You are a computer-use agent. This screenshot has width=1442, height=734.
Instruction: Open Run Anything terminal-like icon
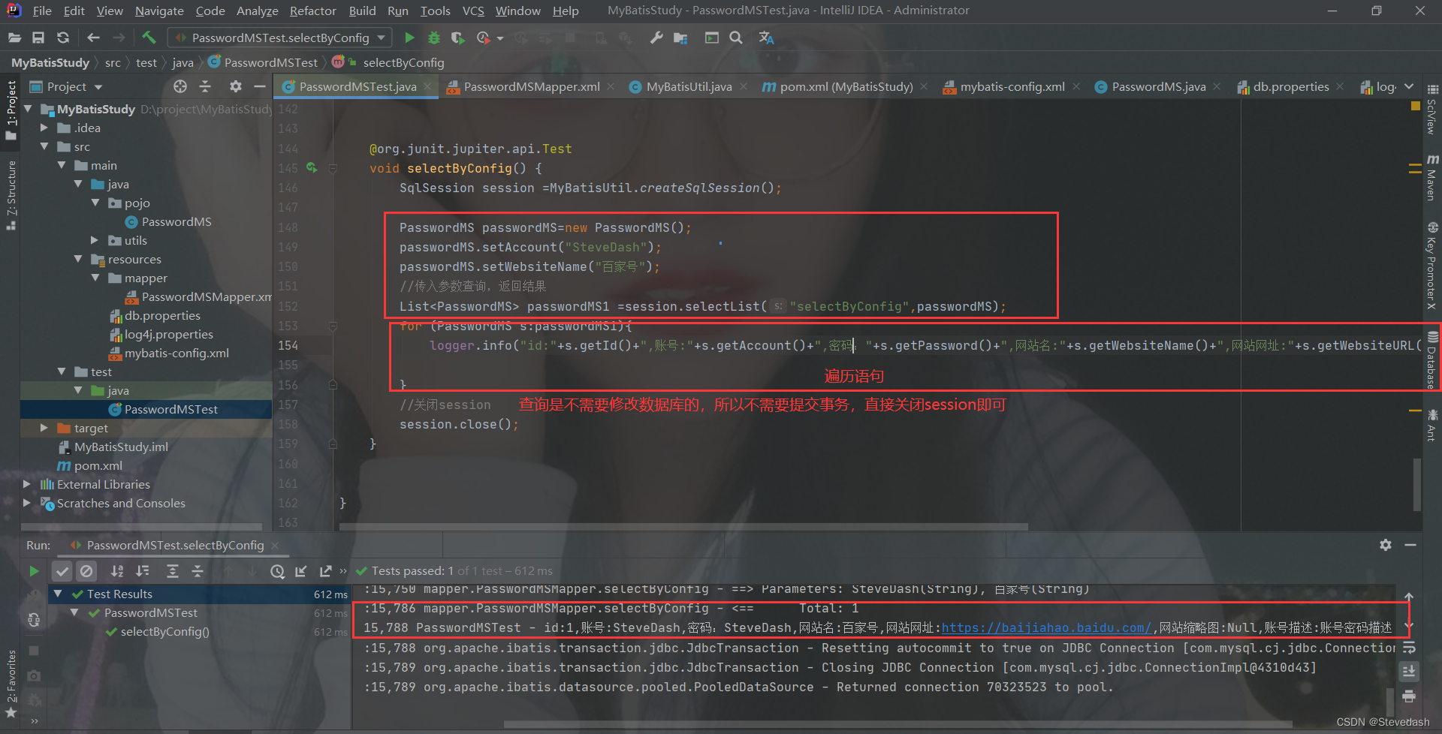712,38
